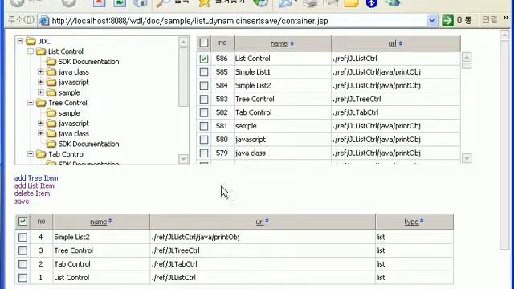Screen dimensions: 514x289
Task: Collapse the List Control tree node
Action: click(x=31, y=51)
